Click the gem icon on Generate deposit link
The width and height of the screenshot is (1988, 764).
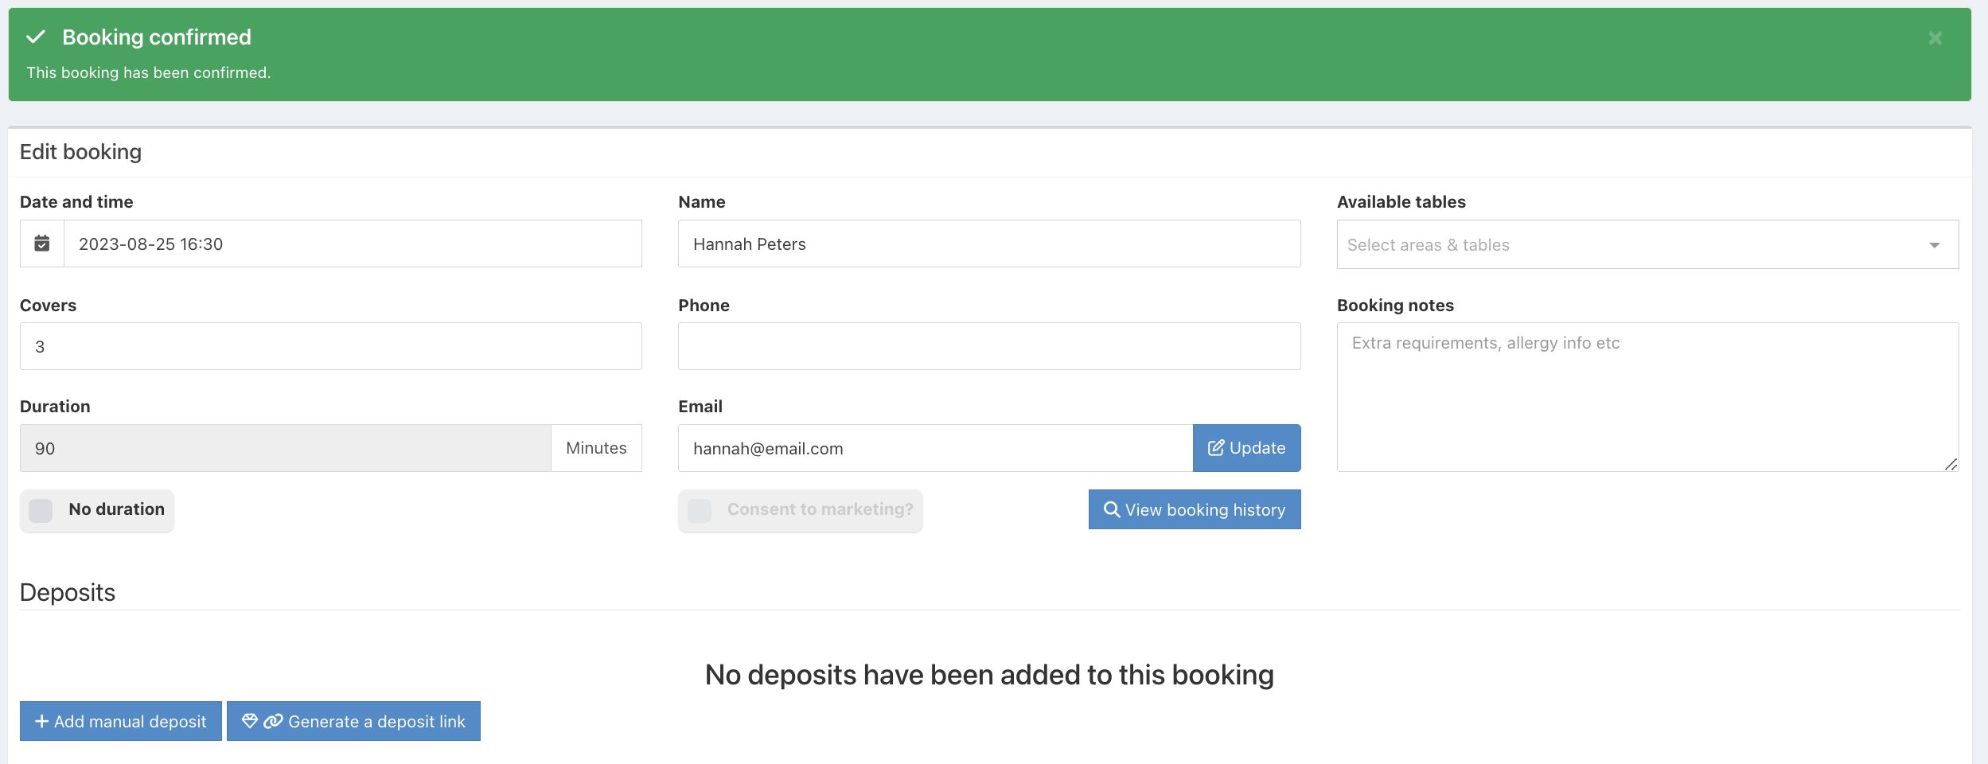(250, 721)
